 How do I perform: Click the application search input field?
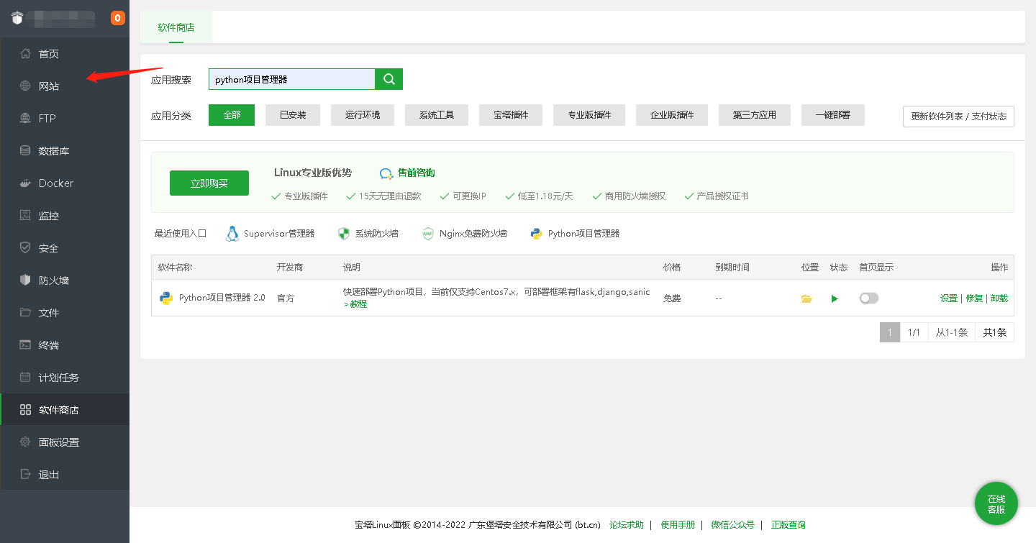pyautogui.click(x=291, y=79)
